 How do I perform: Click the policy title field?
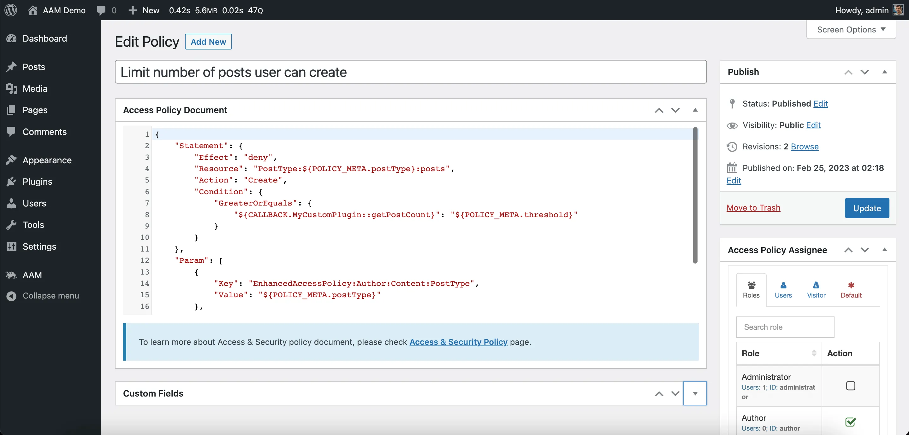click(410, 72)
